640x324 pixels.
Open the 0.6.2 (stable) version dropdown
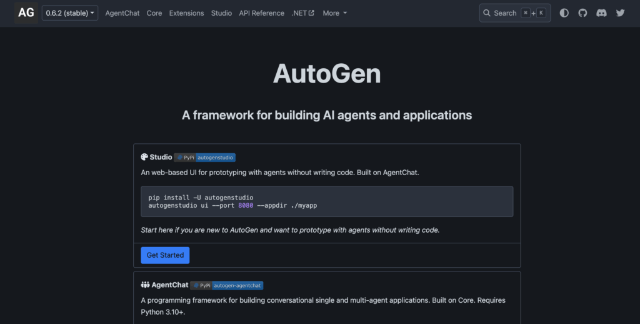70,13
